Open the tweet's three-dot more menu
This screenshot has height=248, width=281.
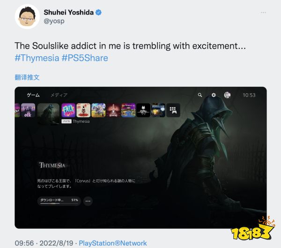pyautogui.click(x=263, y=13)
